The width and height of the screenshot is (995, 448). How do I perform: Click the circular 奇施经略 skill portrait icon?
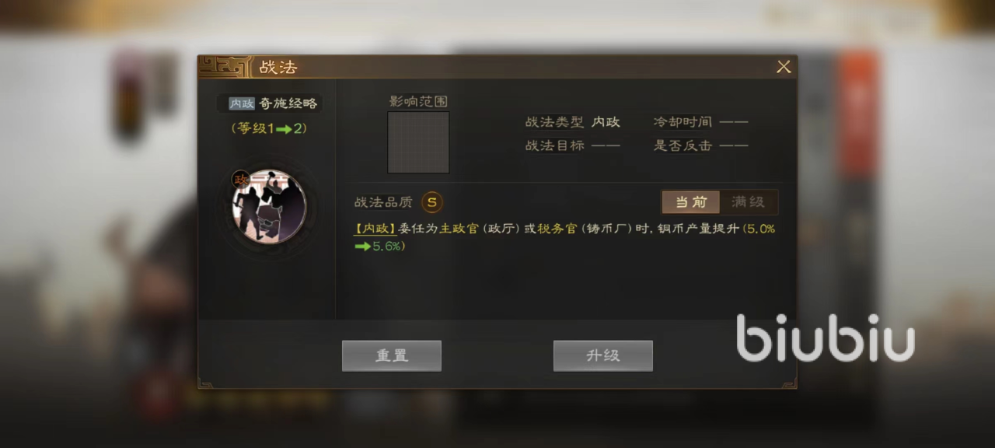pos(269,207)
